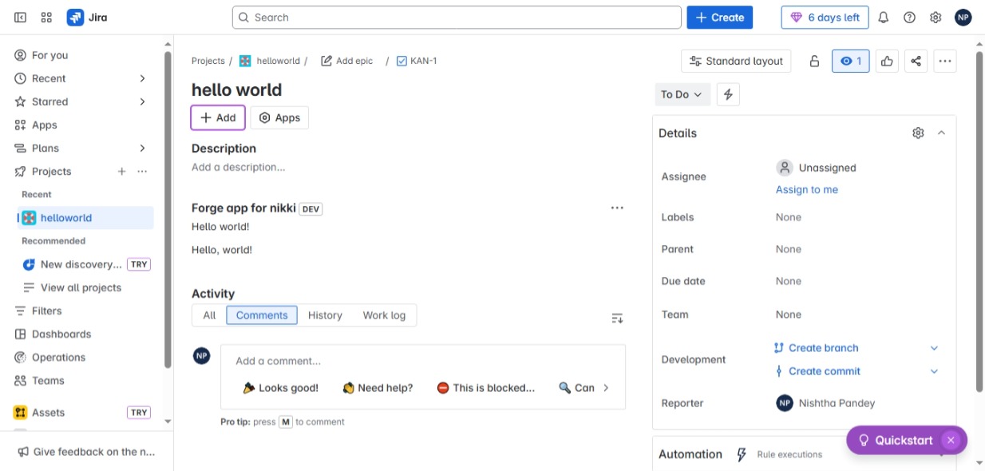The image size is (985, 471).
Task: Insert Looks good! quick comment
Action: 281,388
